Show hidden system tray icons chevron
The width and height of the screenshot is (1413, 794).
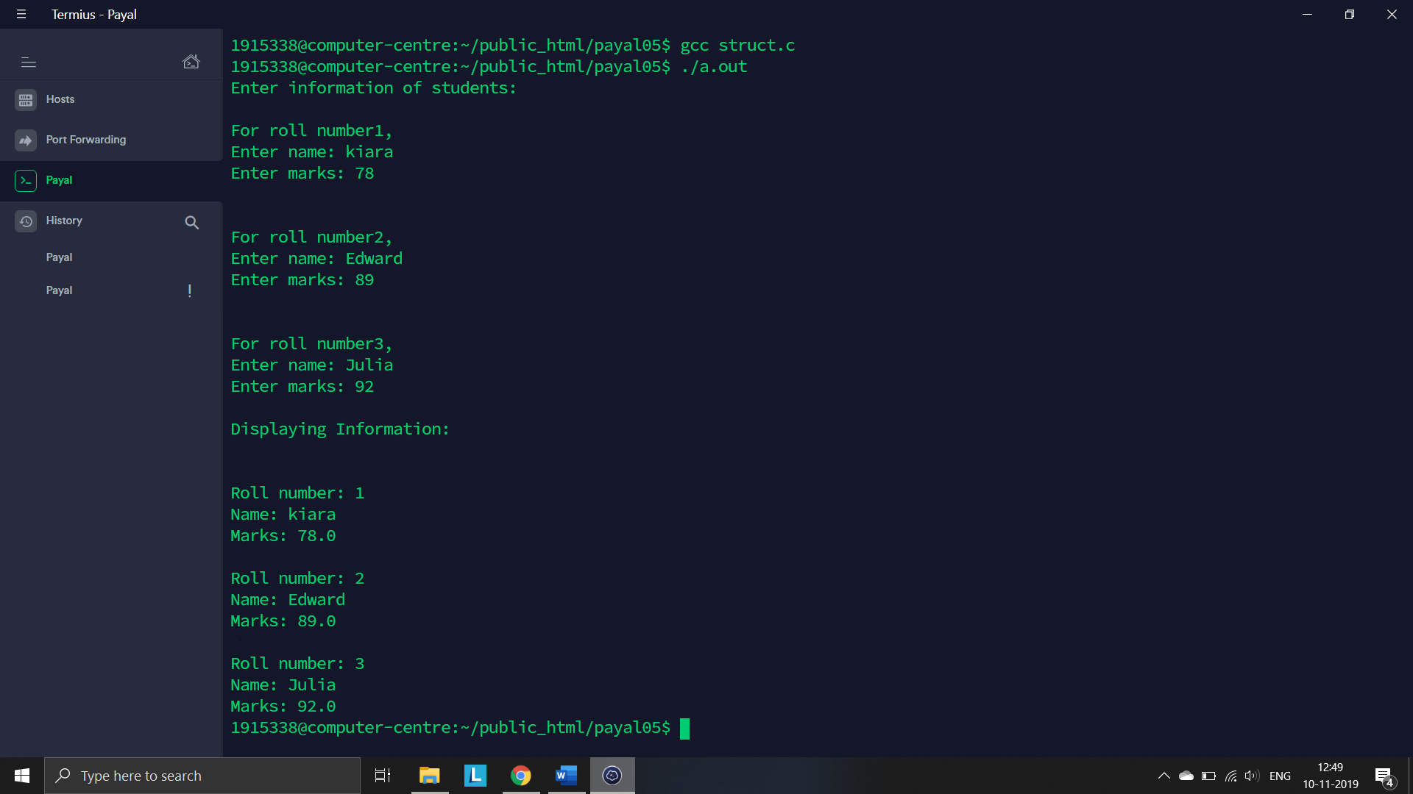(x=1164, y=776)
